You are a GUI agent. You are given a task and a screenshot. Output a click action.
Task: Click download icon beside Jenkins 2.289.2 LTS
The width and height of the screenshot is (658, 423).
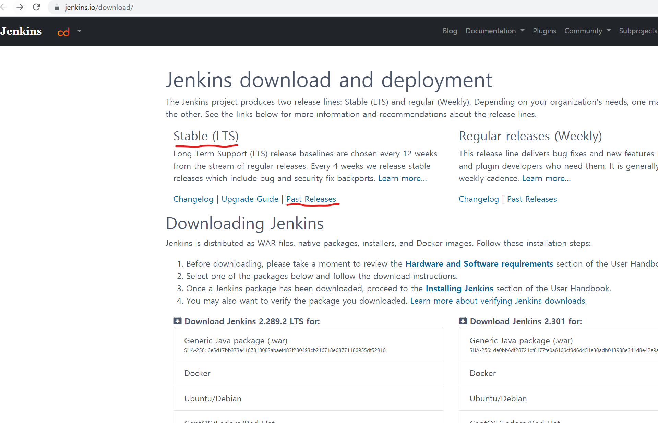click(x=178, y=321)
